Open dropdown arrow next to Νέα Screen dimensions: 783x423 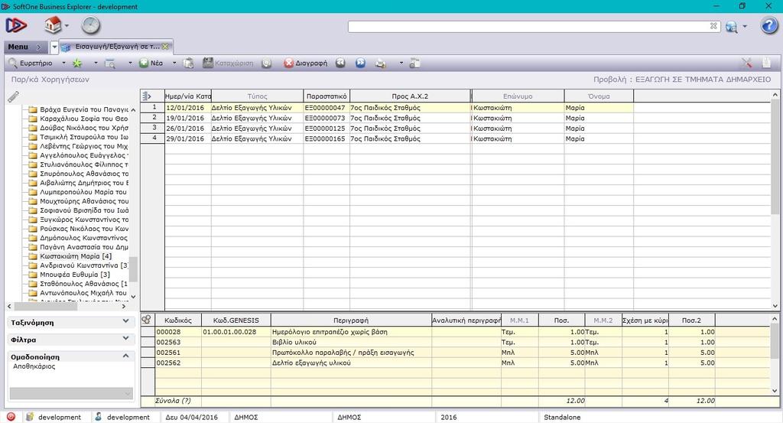(x=174, y=63)
